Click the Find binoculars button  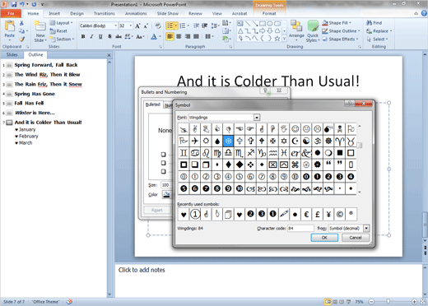[374, 23]
